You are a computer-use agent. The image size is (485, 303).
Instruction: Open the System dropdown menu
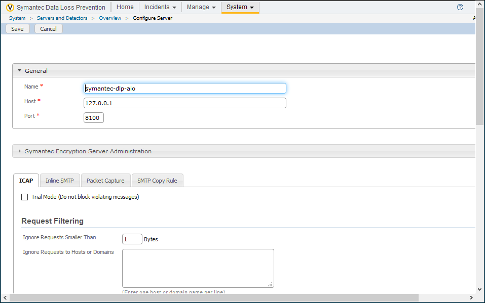click(240, 7)
